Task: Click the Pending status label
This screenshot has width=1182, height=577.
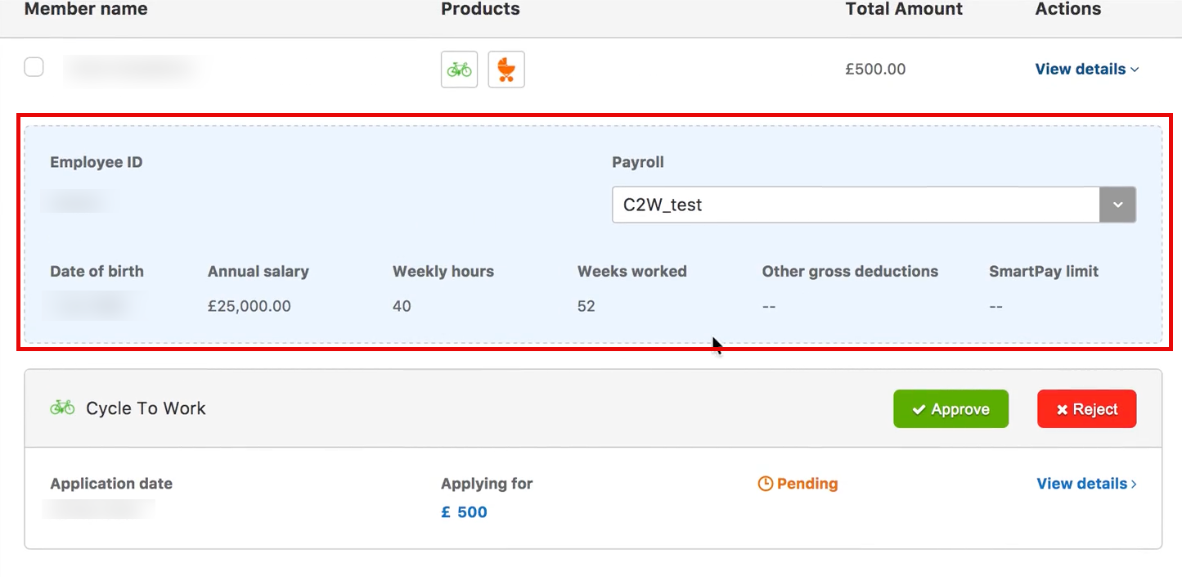Action: tap(807, 484)
